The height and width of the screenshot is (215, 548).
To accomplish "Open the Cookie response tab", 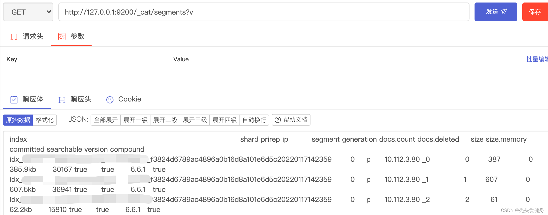I will coord(130,99).
